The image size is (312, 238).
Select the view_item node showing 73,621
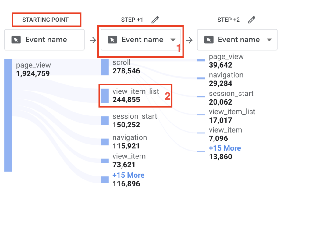coord(105,161)
